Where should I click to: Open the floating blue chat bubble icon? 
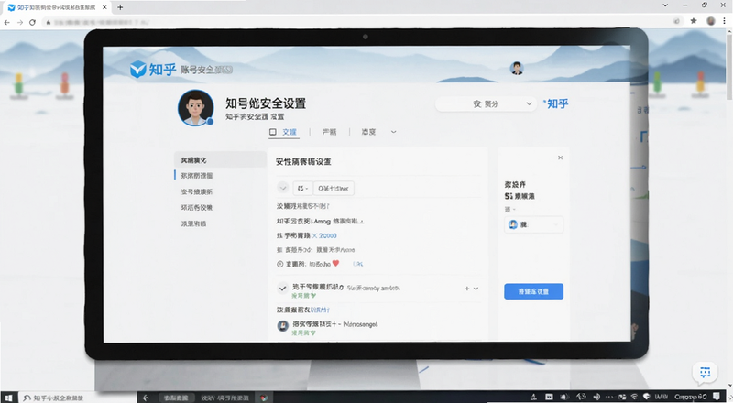[x=705, y=373]
